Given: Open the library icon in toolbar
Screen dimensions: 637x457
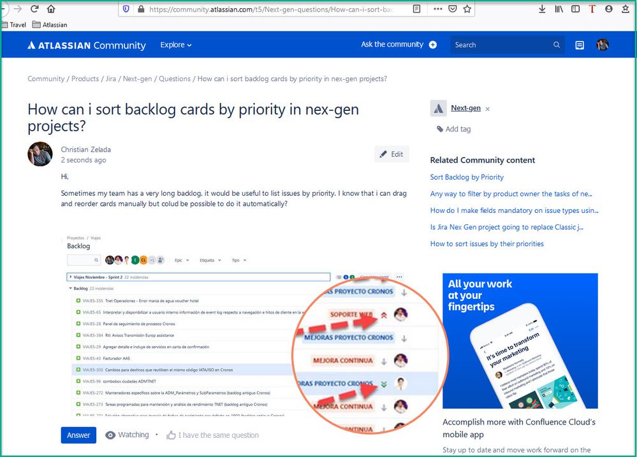Looking at the screenshot, I should [559, 9].
